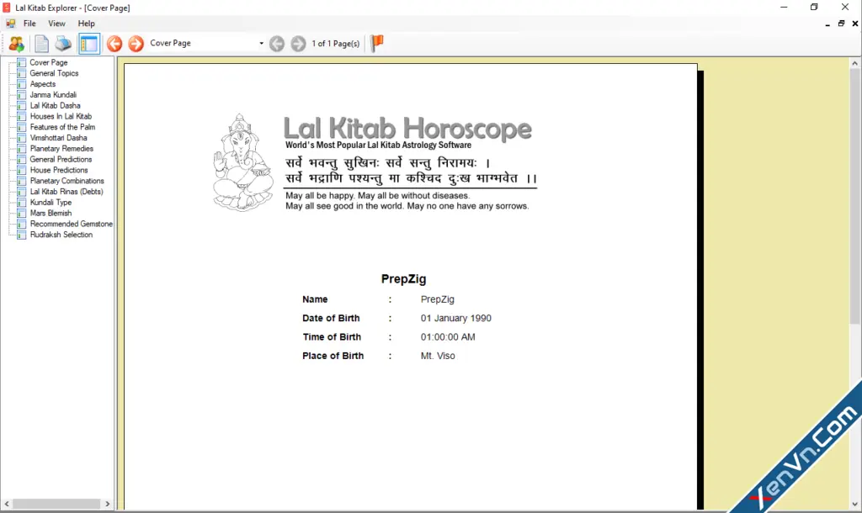This screenshot has width=862, height=513.
Task: Select General Predictions tree item
Action: coord(61,159)
